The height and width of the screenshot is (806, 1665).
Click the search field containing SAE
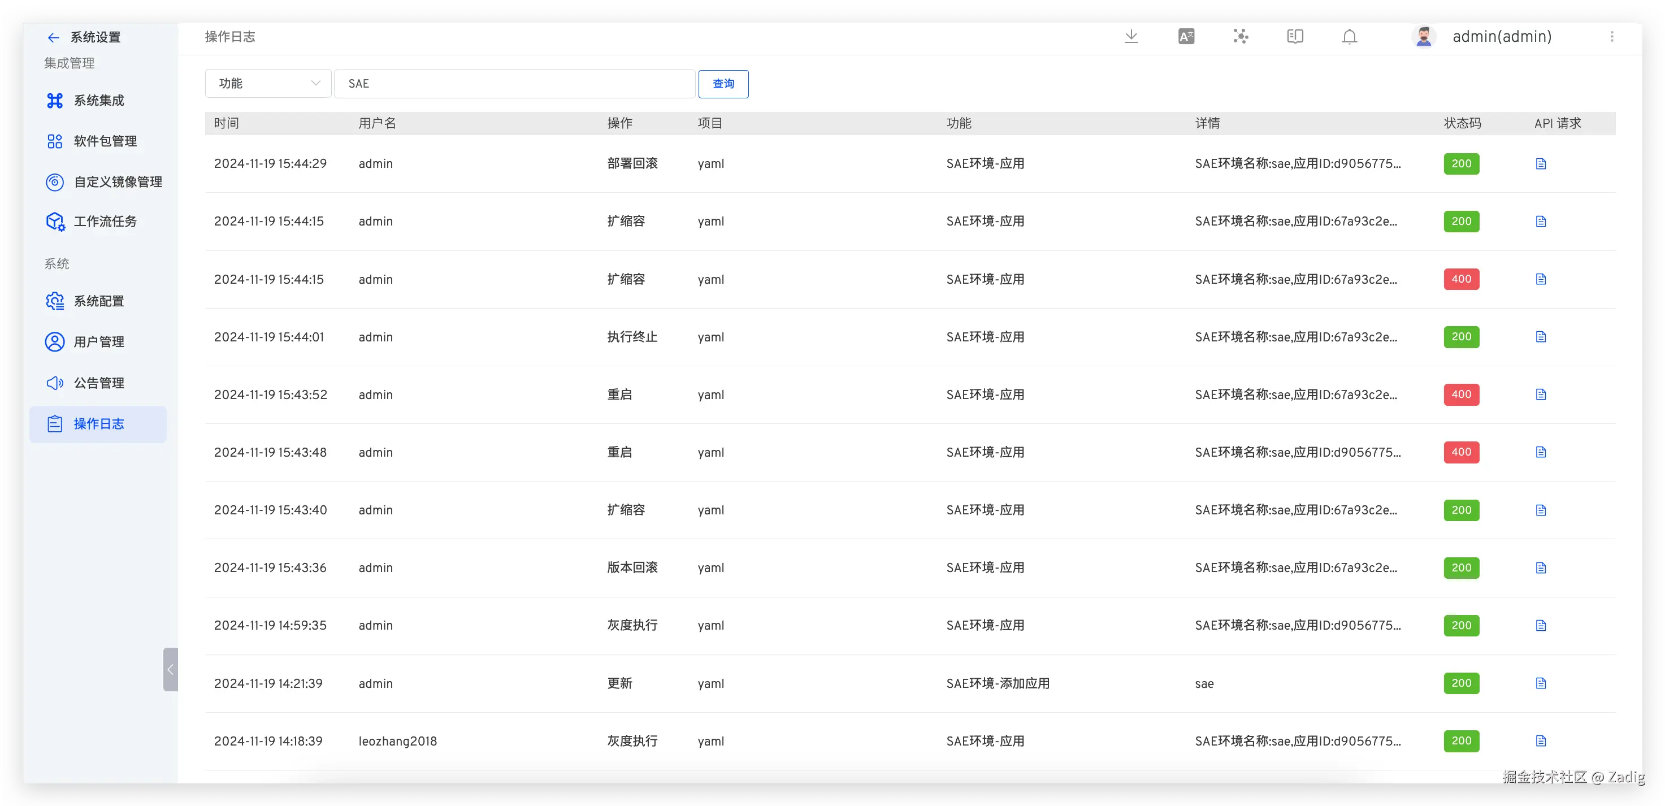point(514,84)
